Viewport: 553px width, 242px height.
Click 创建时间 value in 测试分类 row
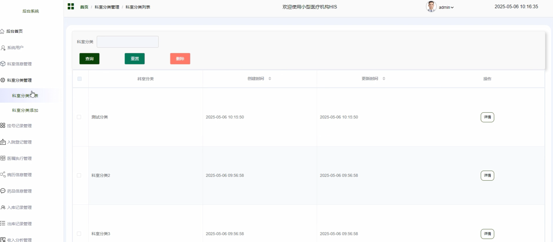225,117
